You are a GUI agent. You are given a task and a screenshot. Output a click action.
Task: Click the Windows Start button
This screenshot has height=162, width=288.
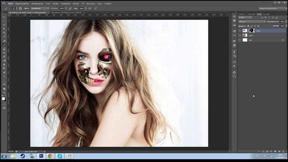(x=4, y=156)
